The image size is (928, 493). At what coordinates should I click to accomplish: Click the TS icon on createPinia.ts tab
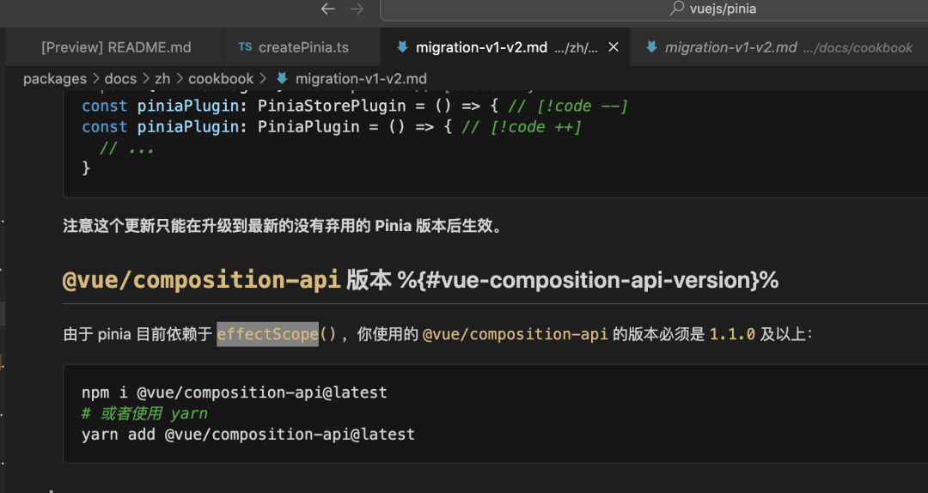[245, 47]
